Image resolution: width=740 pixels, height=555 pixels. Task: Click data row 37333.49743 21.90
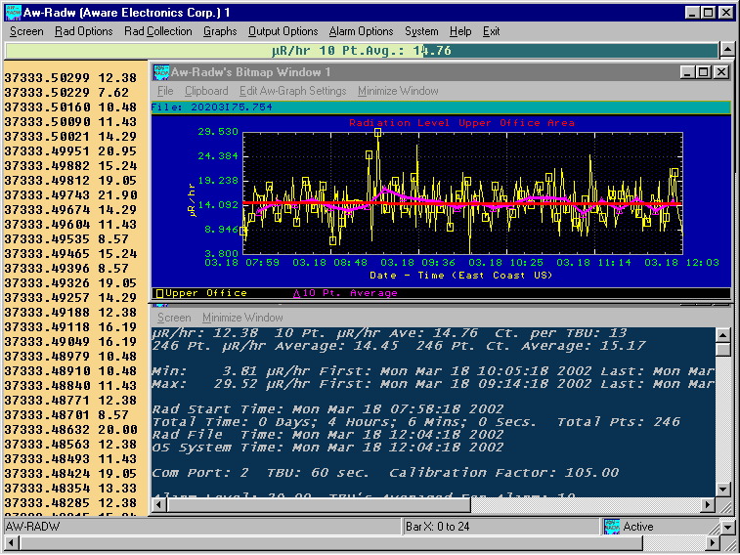pos(70,194)
